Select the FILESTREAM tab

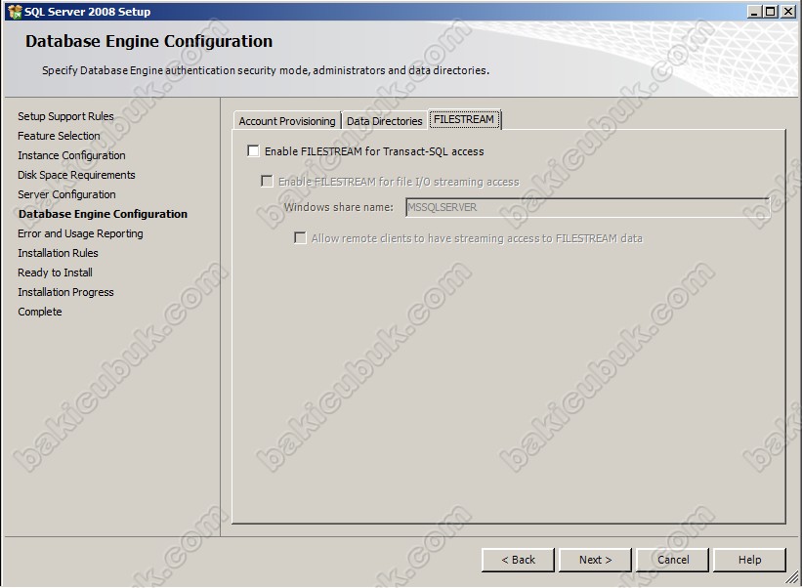click(464, 119)
